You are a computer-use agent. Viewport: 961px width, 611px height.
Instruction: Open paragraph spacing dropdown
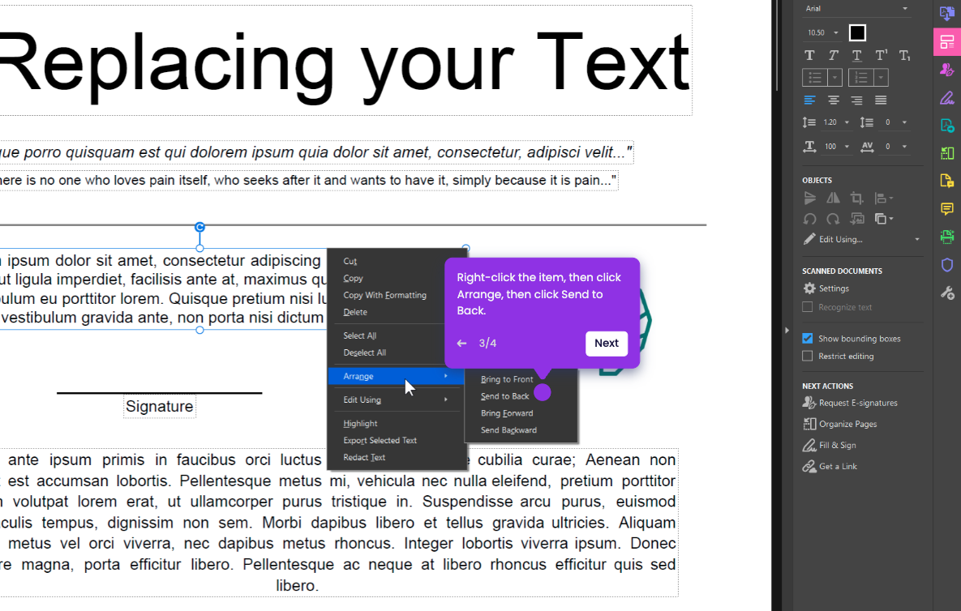coord(904,122)
